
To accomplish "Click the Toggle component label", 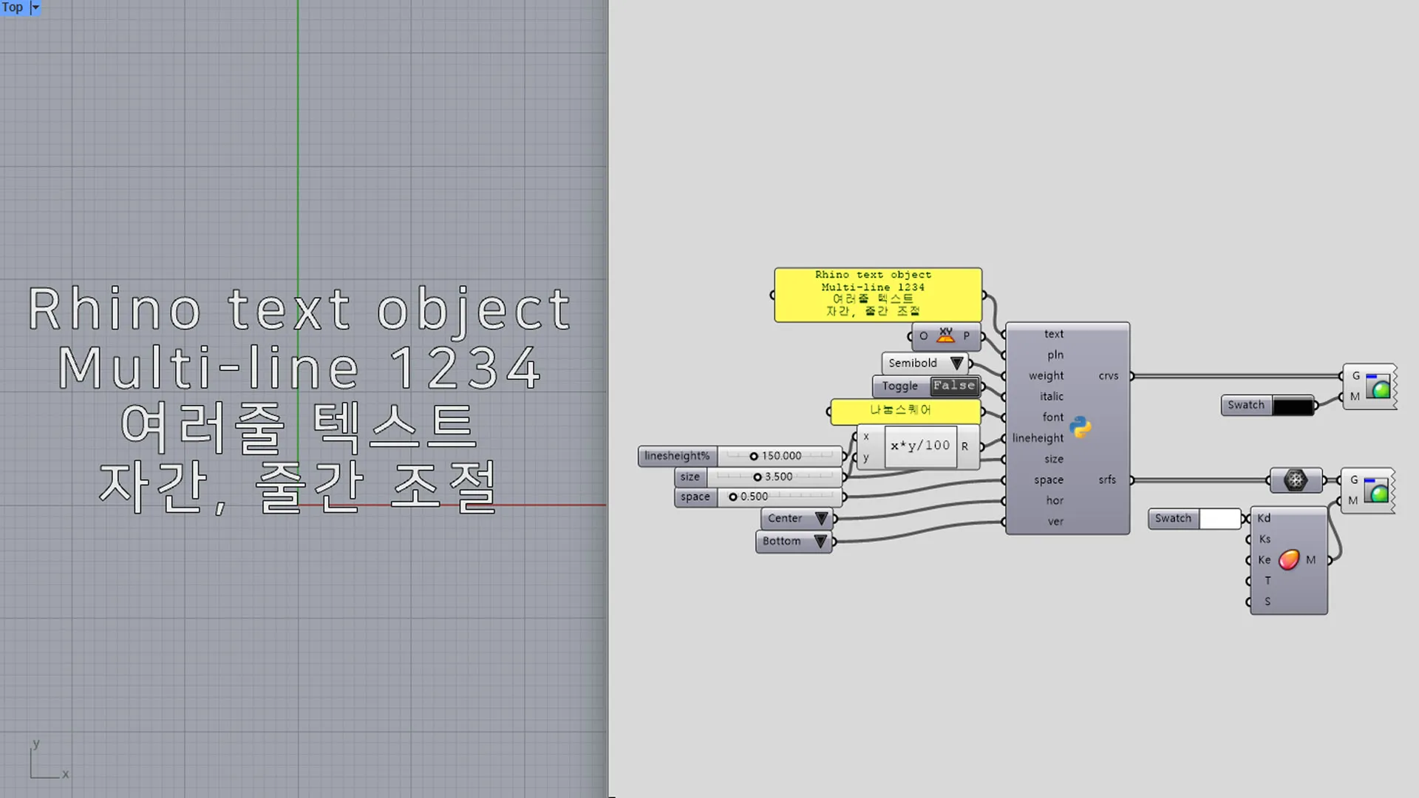I will pos(899,386).
